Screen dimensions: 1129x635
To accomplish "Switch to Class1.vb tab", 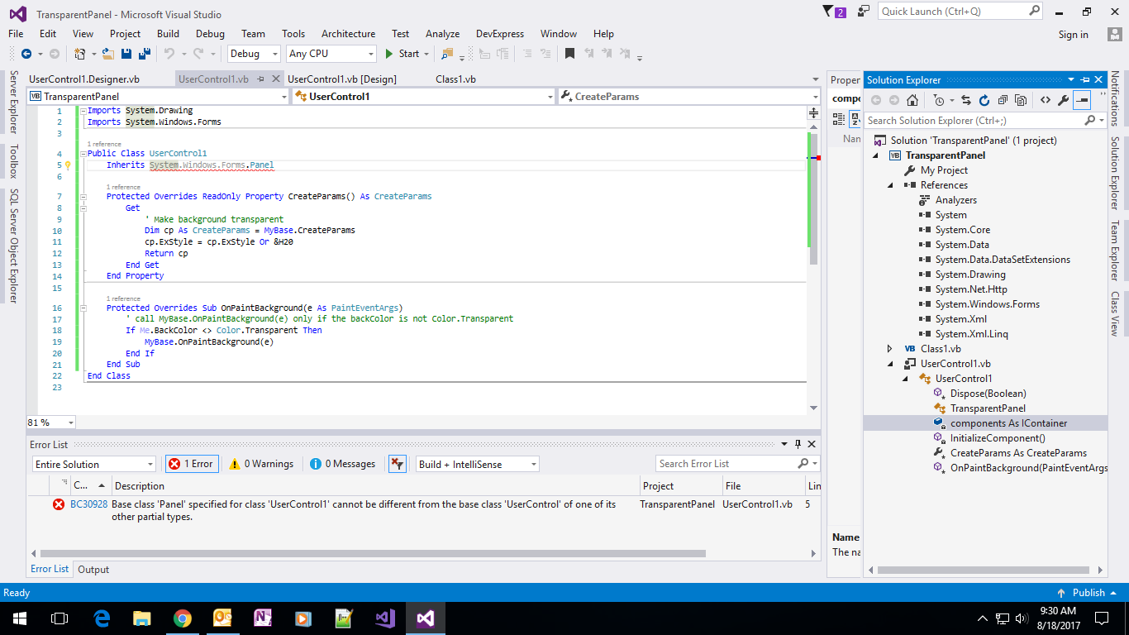I will pyautogui.click(x=455, y=79).
